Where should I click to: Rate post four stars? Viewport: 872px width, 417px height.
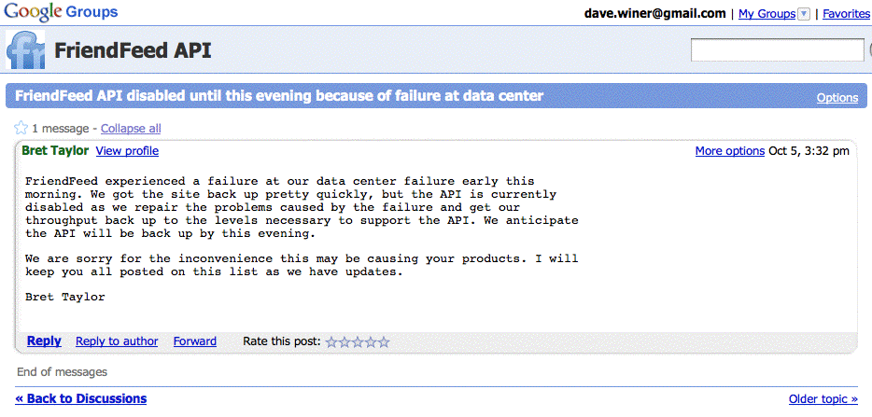click(x=371, y=342)
